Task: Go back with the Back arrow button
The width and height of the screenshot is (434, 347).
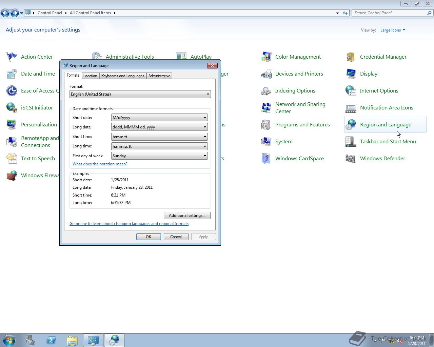Action: [5, 13]
